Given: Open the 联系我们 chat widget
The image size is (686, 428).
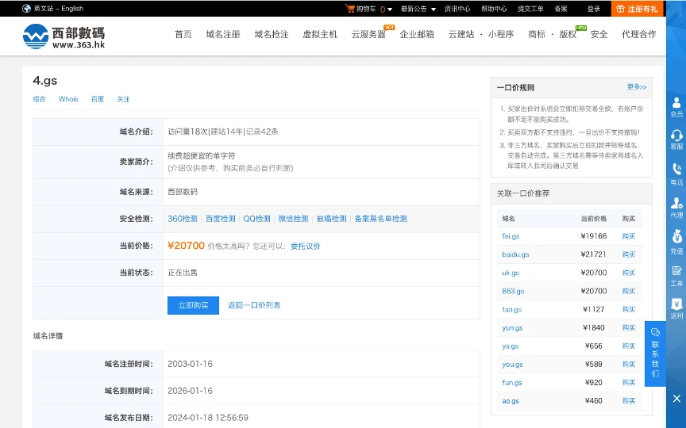Looking at the screenshot, I should pyautogui.click(x=655, y=353).
